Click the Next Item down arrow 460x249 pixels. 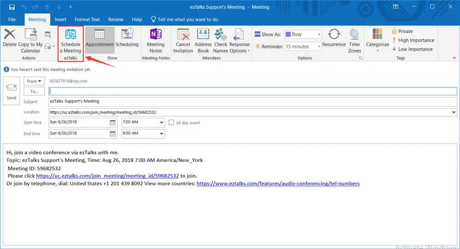[x=59, y=7]
